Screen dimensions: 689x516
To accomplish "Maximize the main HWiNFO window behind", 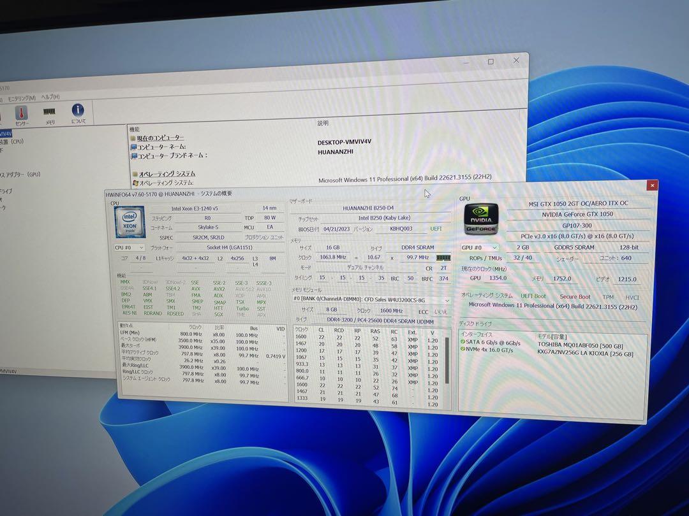I will pyautogui.click(x=491, y=62).
